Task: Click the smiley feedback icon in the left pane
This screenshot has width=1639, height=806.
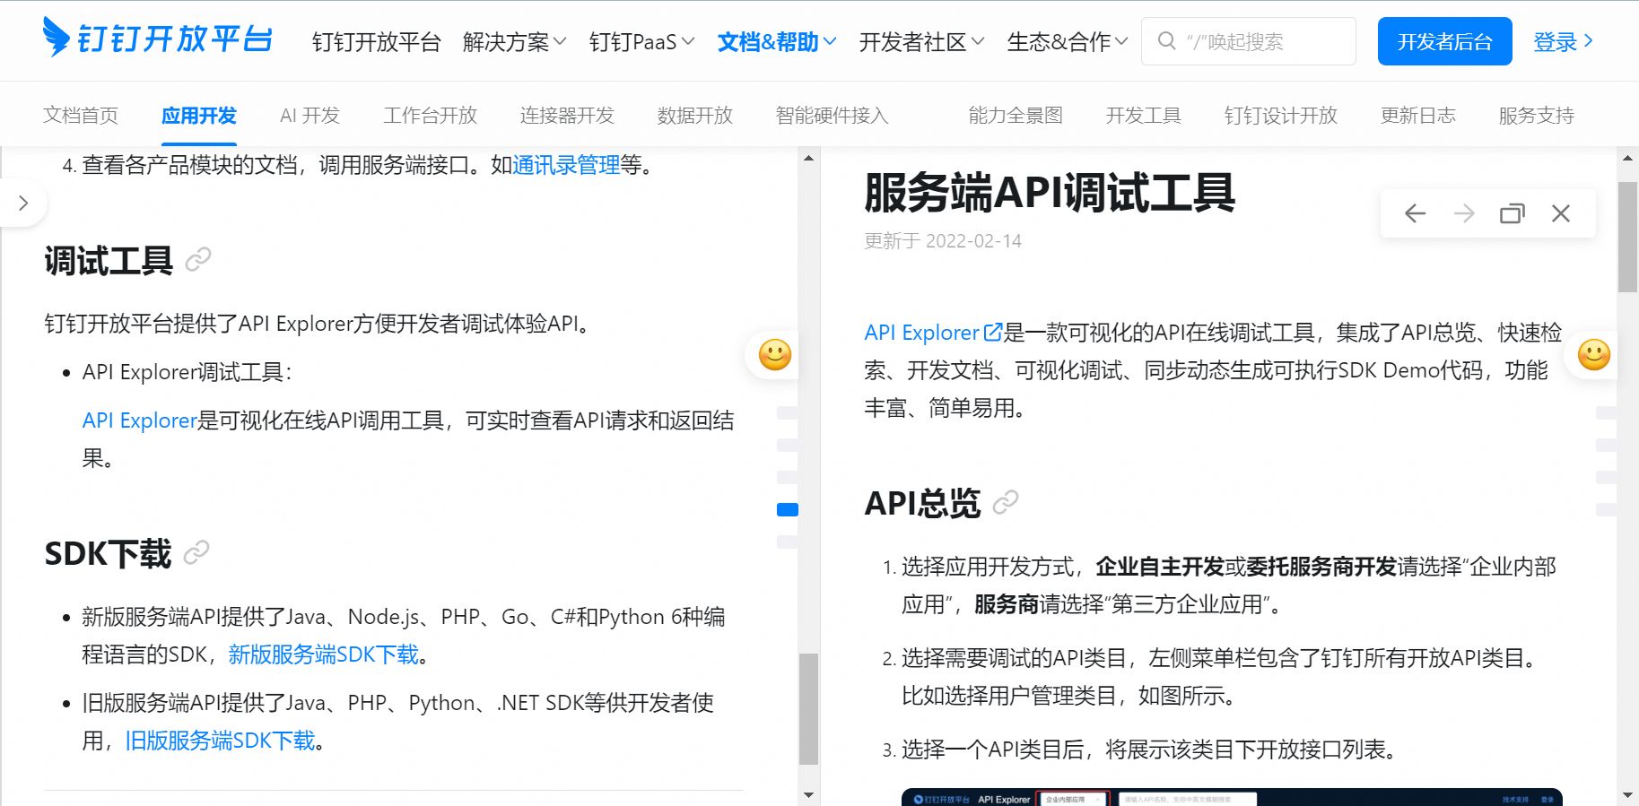Action: [x=775, y=355]
